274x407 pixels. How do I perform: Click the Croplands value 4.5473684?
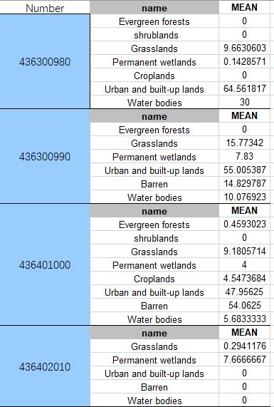pos(244,278)
